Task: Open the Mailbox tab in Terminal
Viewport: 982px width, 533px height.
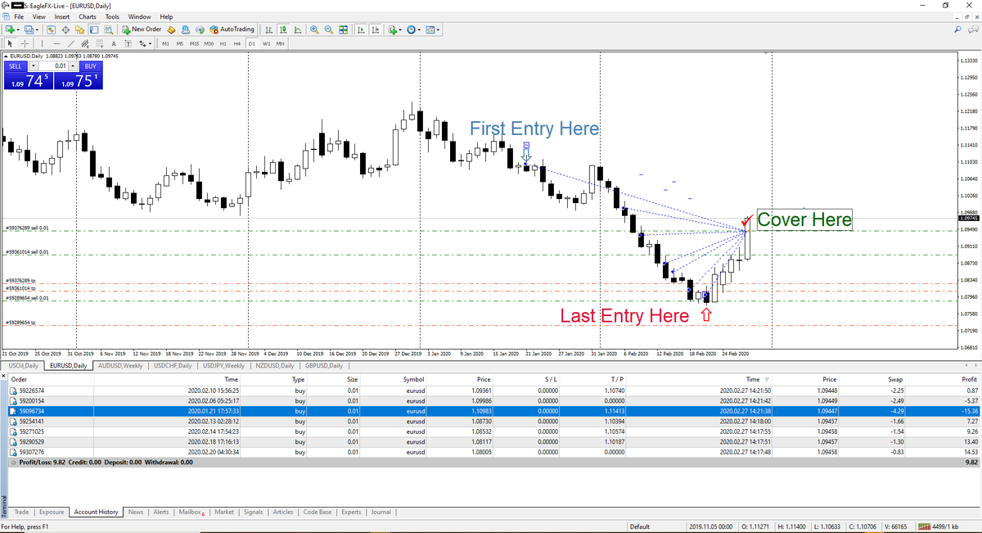Action: click(191, 512)
